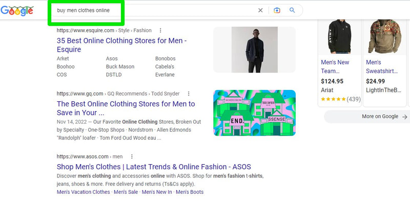The width and height of the screenshot is (410, 204).
Task: Open 35 Best Online Clothing Stores link
Action: tap(121, 45)
